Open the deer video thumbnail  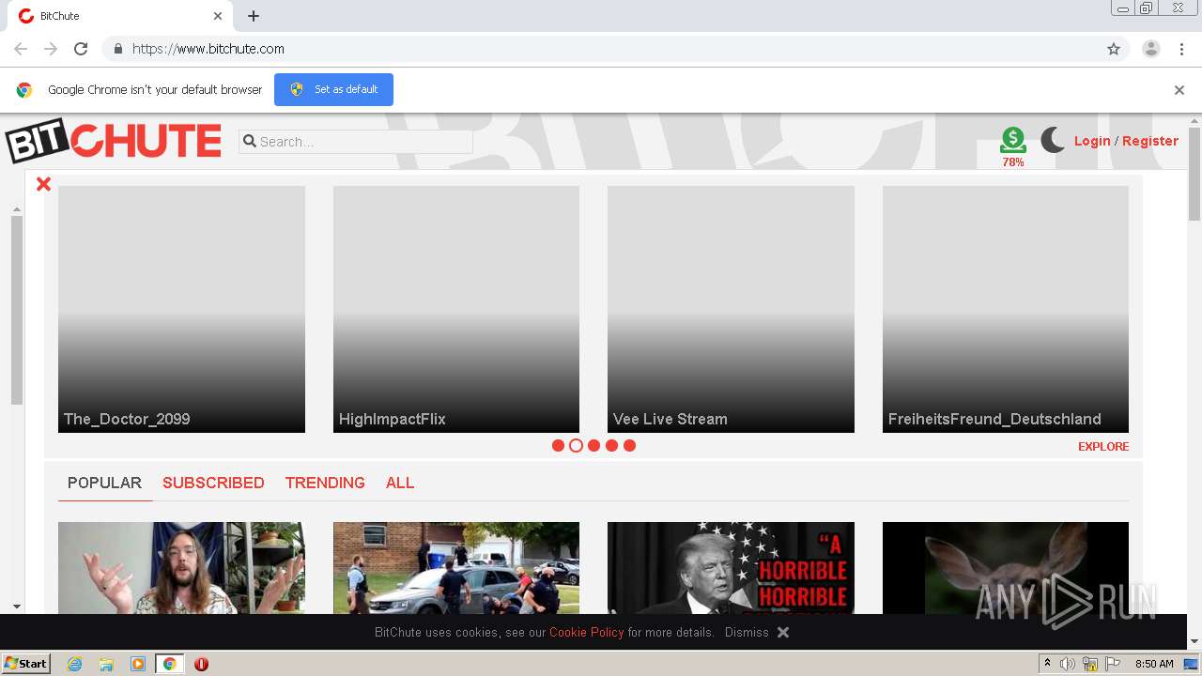point(1006,568)
